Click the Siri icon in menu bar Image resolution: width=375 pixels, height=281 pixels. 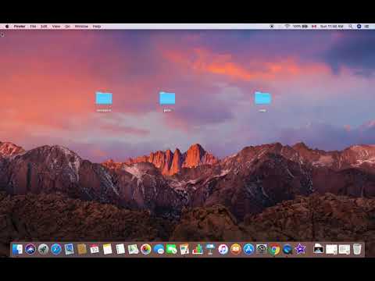click(x=359, y=27)
